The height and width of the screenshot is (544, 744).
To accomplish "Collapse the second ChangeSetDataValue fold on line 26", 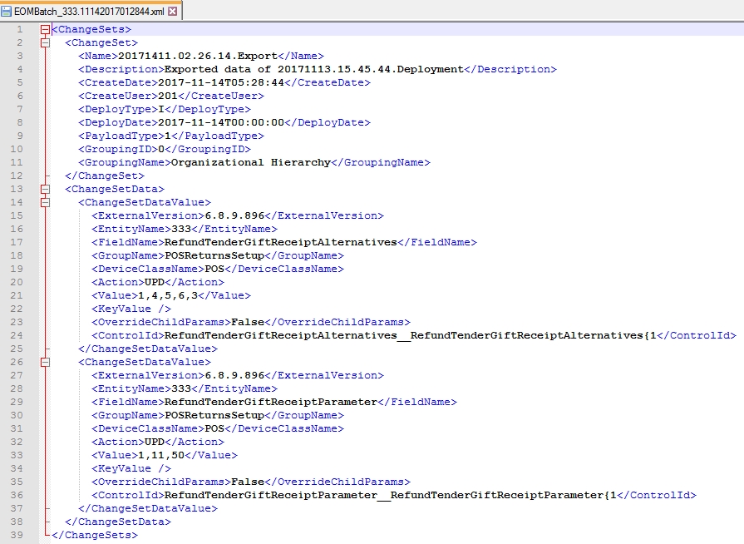I will [x=45, y=362].
